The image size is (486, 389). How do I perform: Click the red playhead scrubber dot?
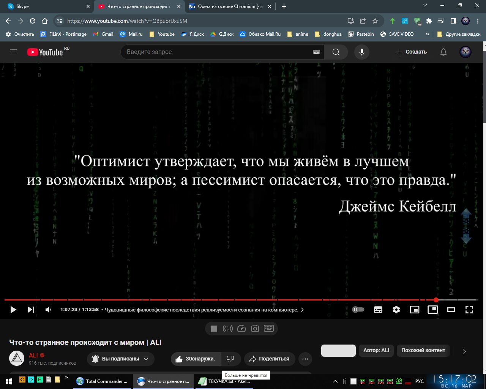tap(436, 300)
